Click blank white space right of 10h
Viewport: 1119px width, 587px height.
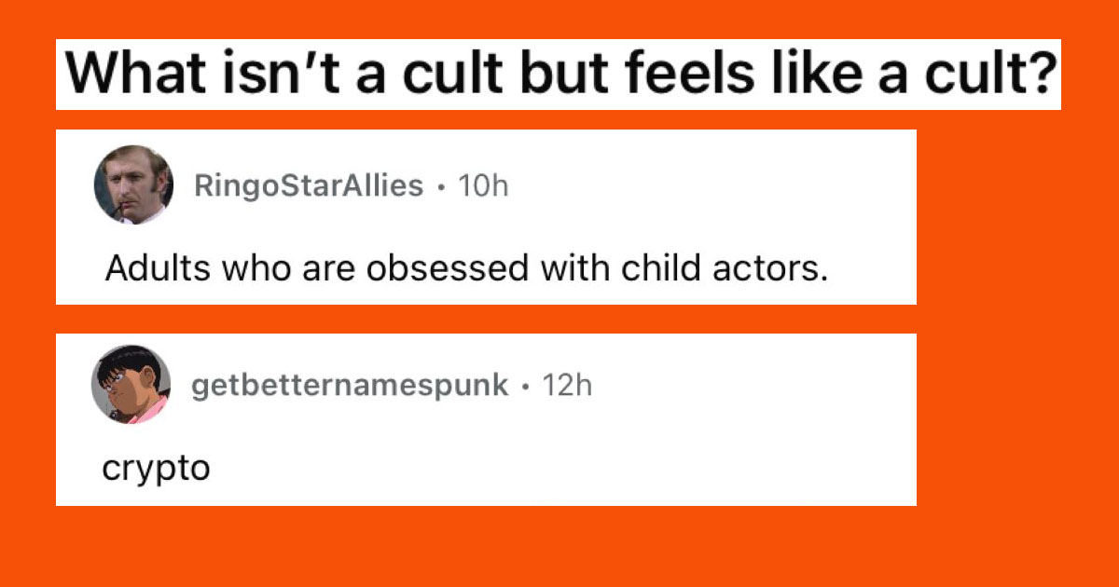coord(709,185)
